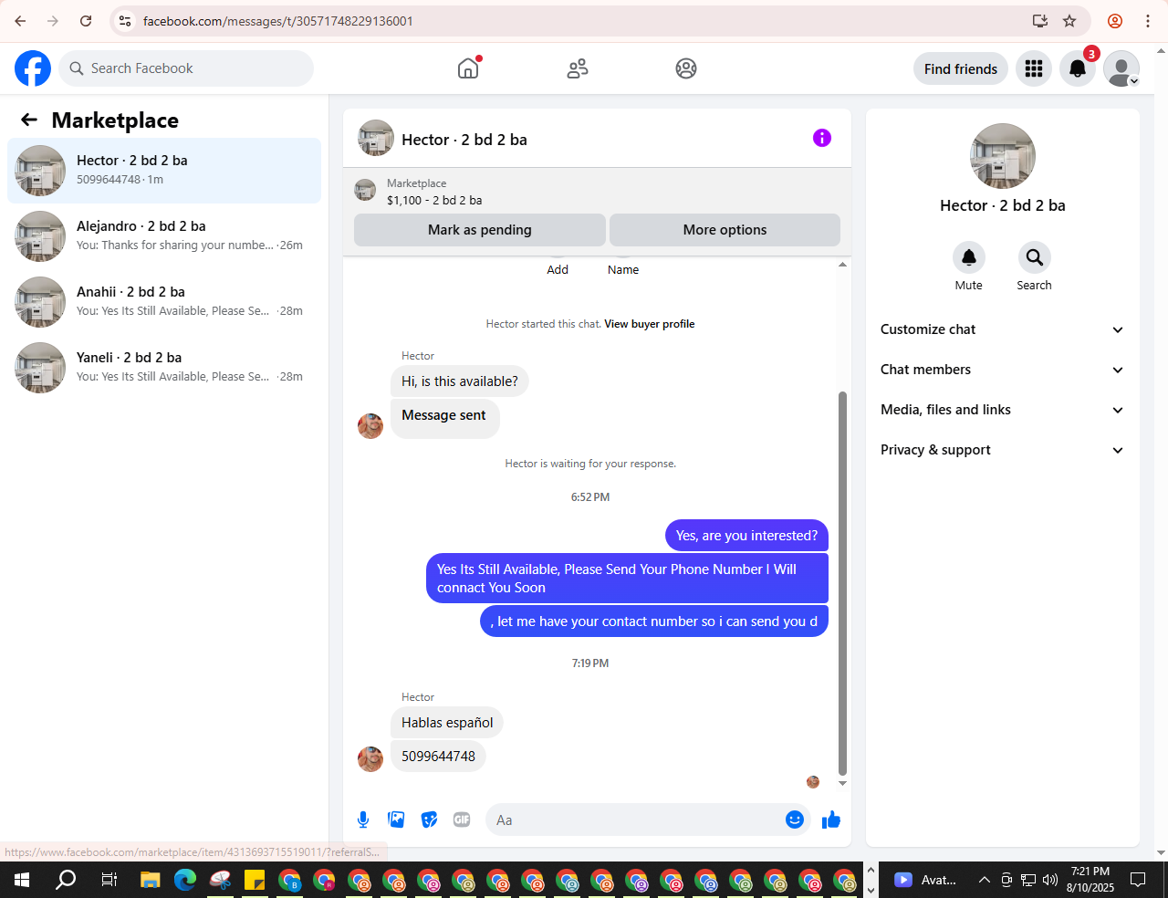1168x898 pixels.
Task: Click chat scrollbar down arrow
Action: pos(842,783)
